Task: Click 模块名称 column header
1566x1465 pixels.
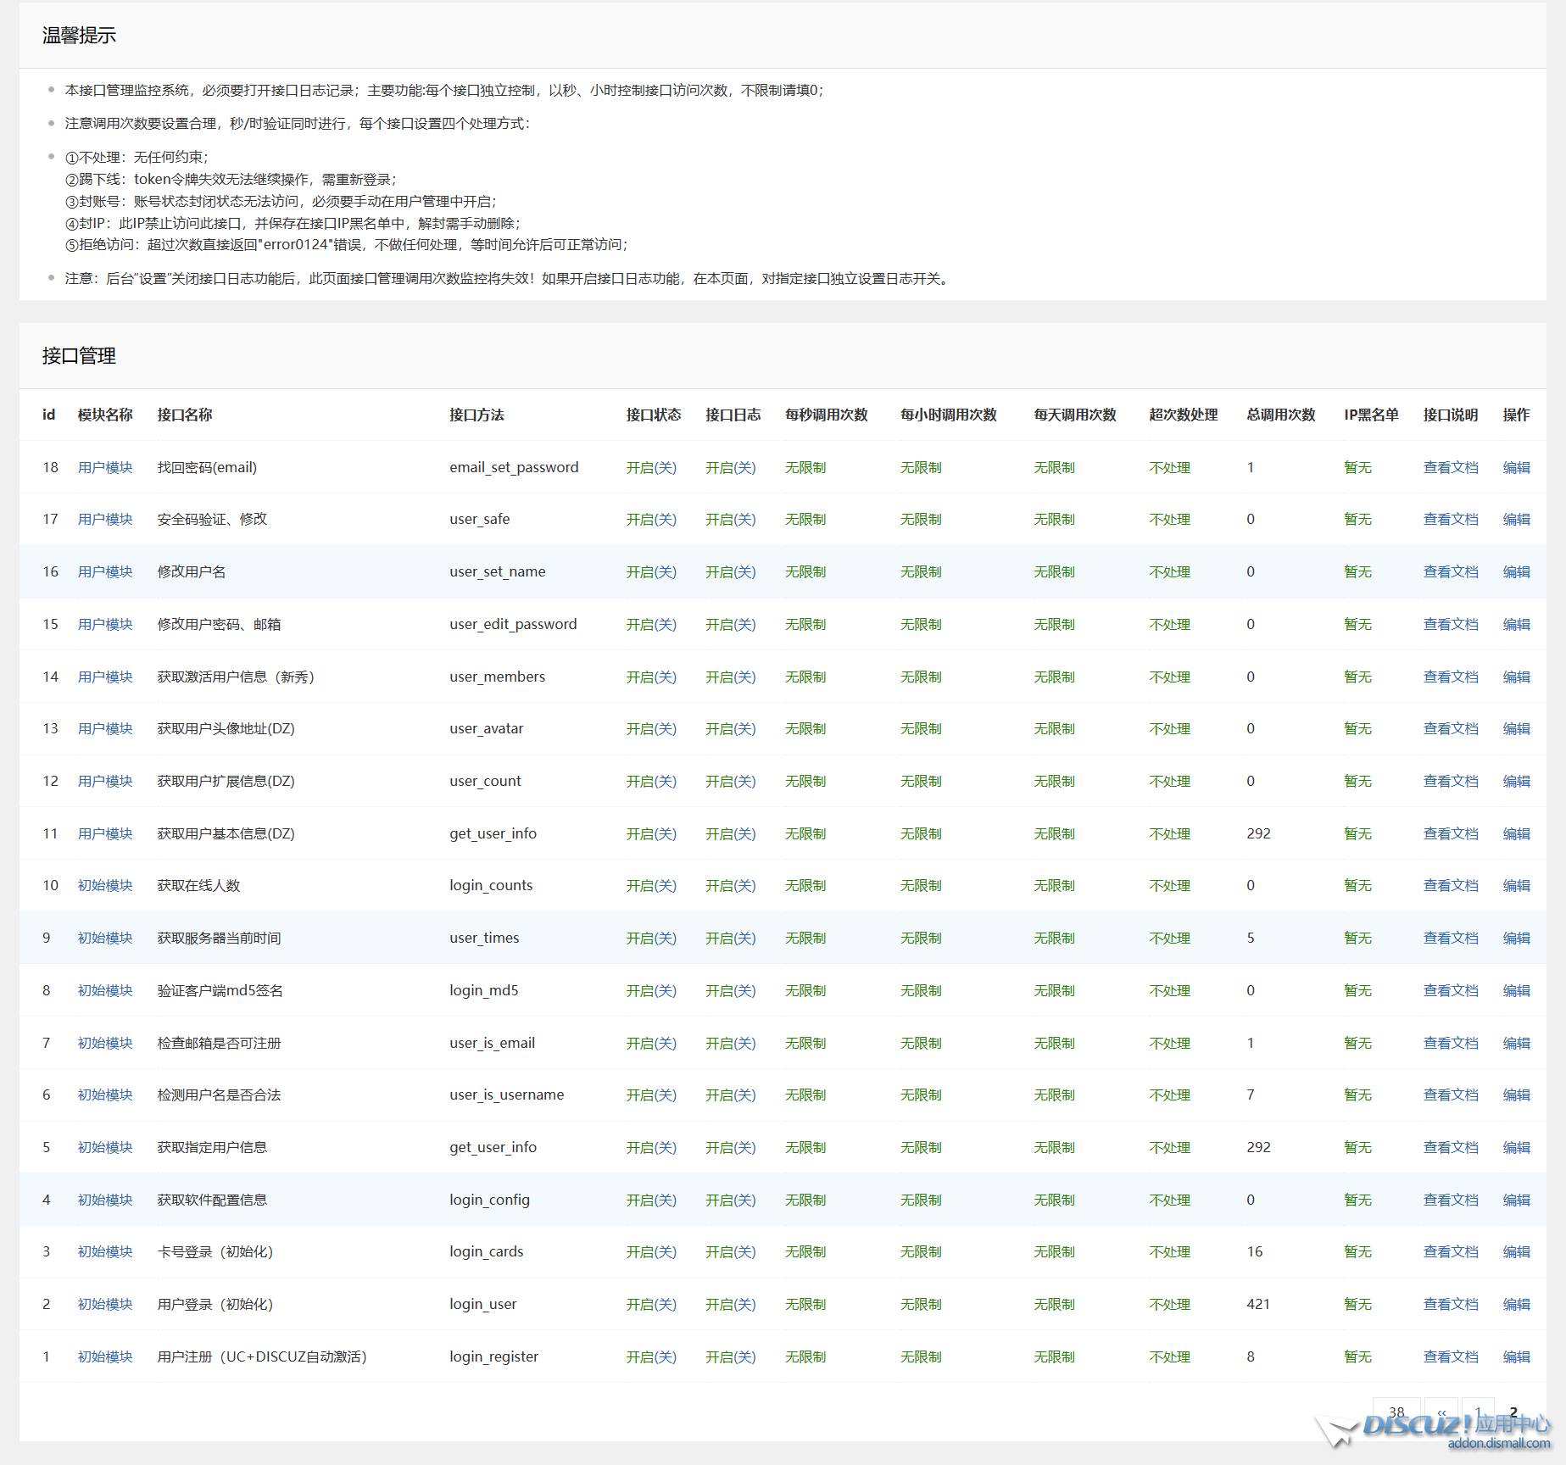Action: 105,415
